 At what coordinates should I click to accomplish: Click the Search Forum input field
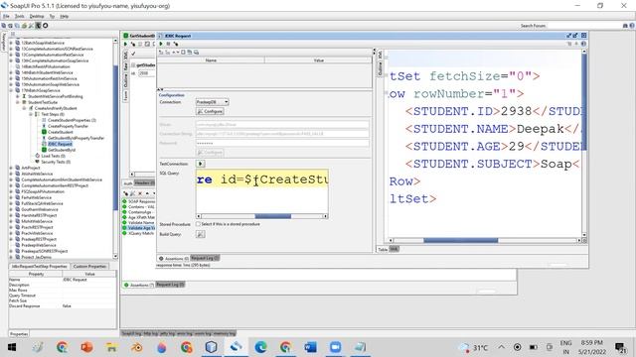click(x=584, y=26)
